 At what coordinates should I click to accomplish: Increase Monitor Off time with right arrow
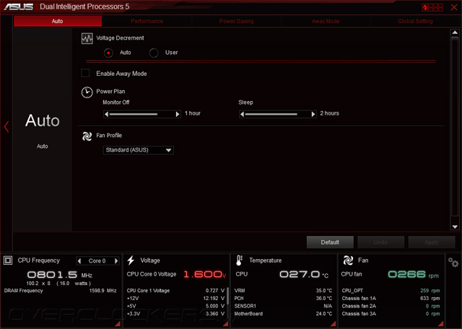[178, 114]
